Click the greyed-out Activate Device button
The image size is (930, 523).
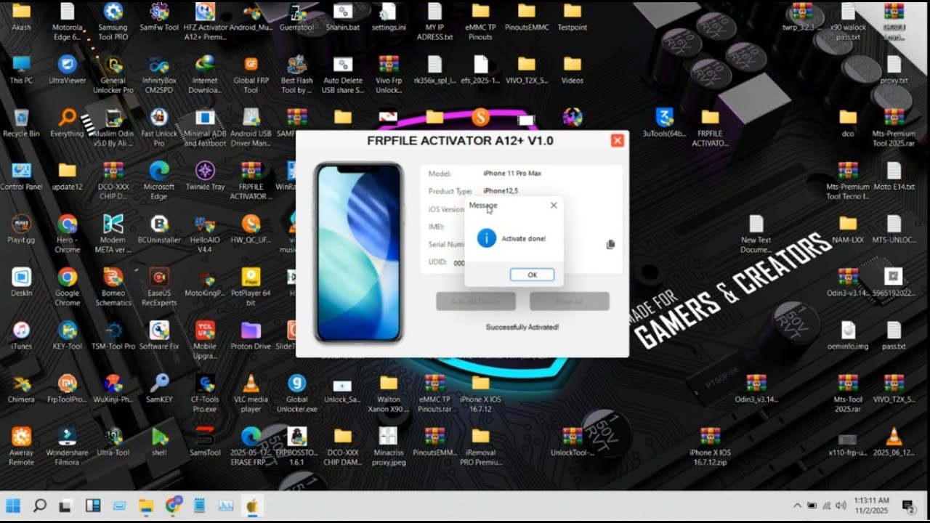[x=476, y=301]
